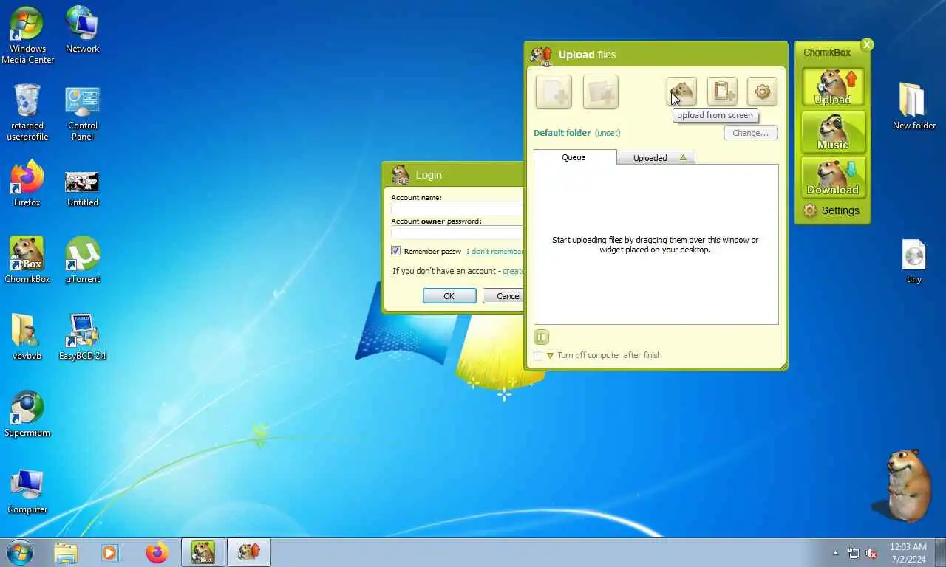Click the add files icon in Upload window

(554, 92)
